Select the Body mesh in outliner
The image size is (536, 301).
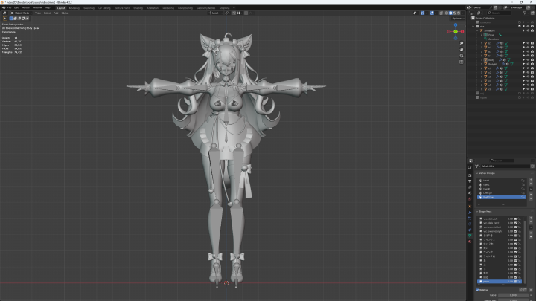(492, 59)
